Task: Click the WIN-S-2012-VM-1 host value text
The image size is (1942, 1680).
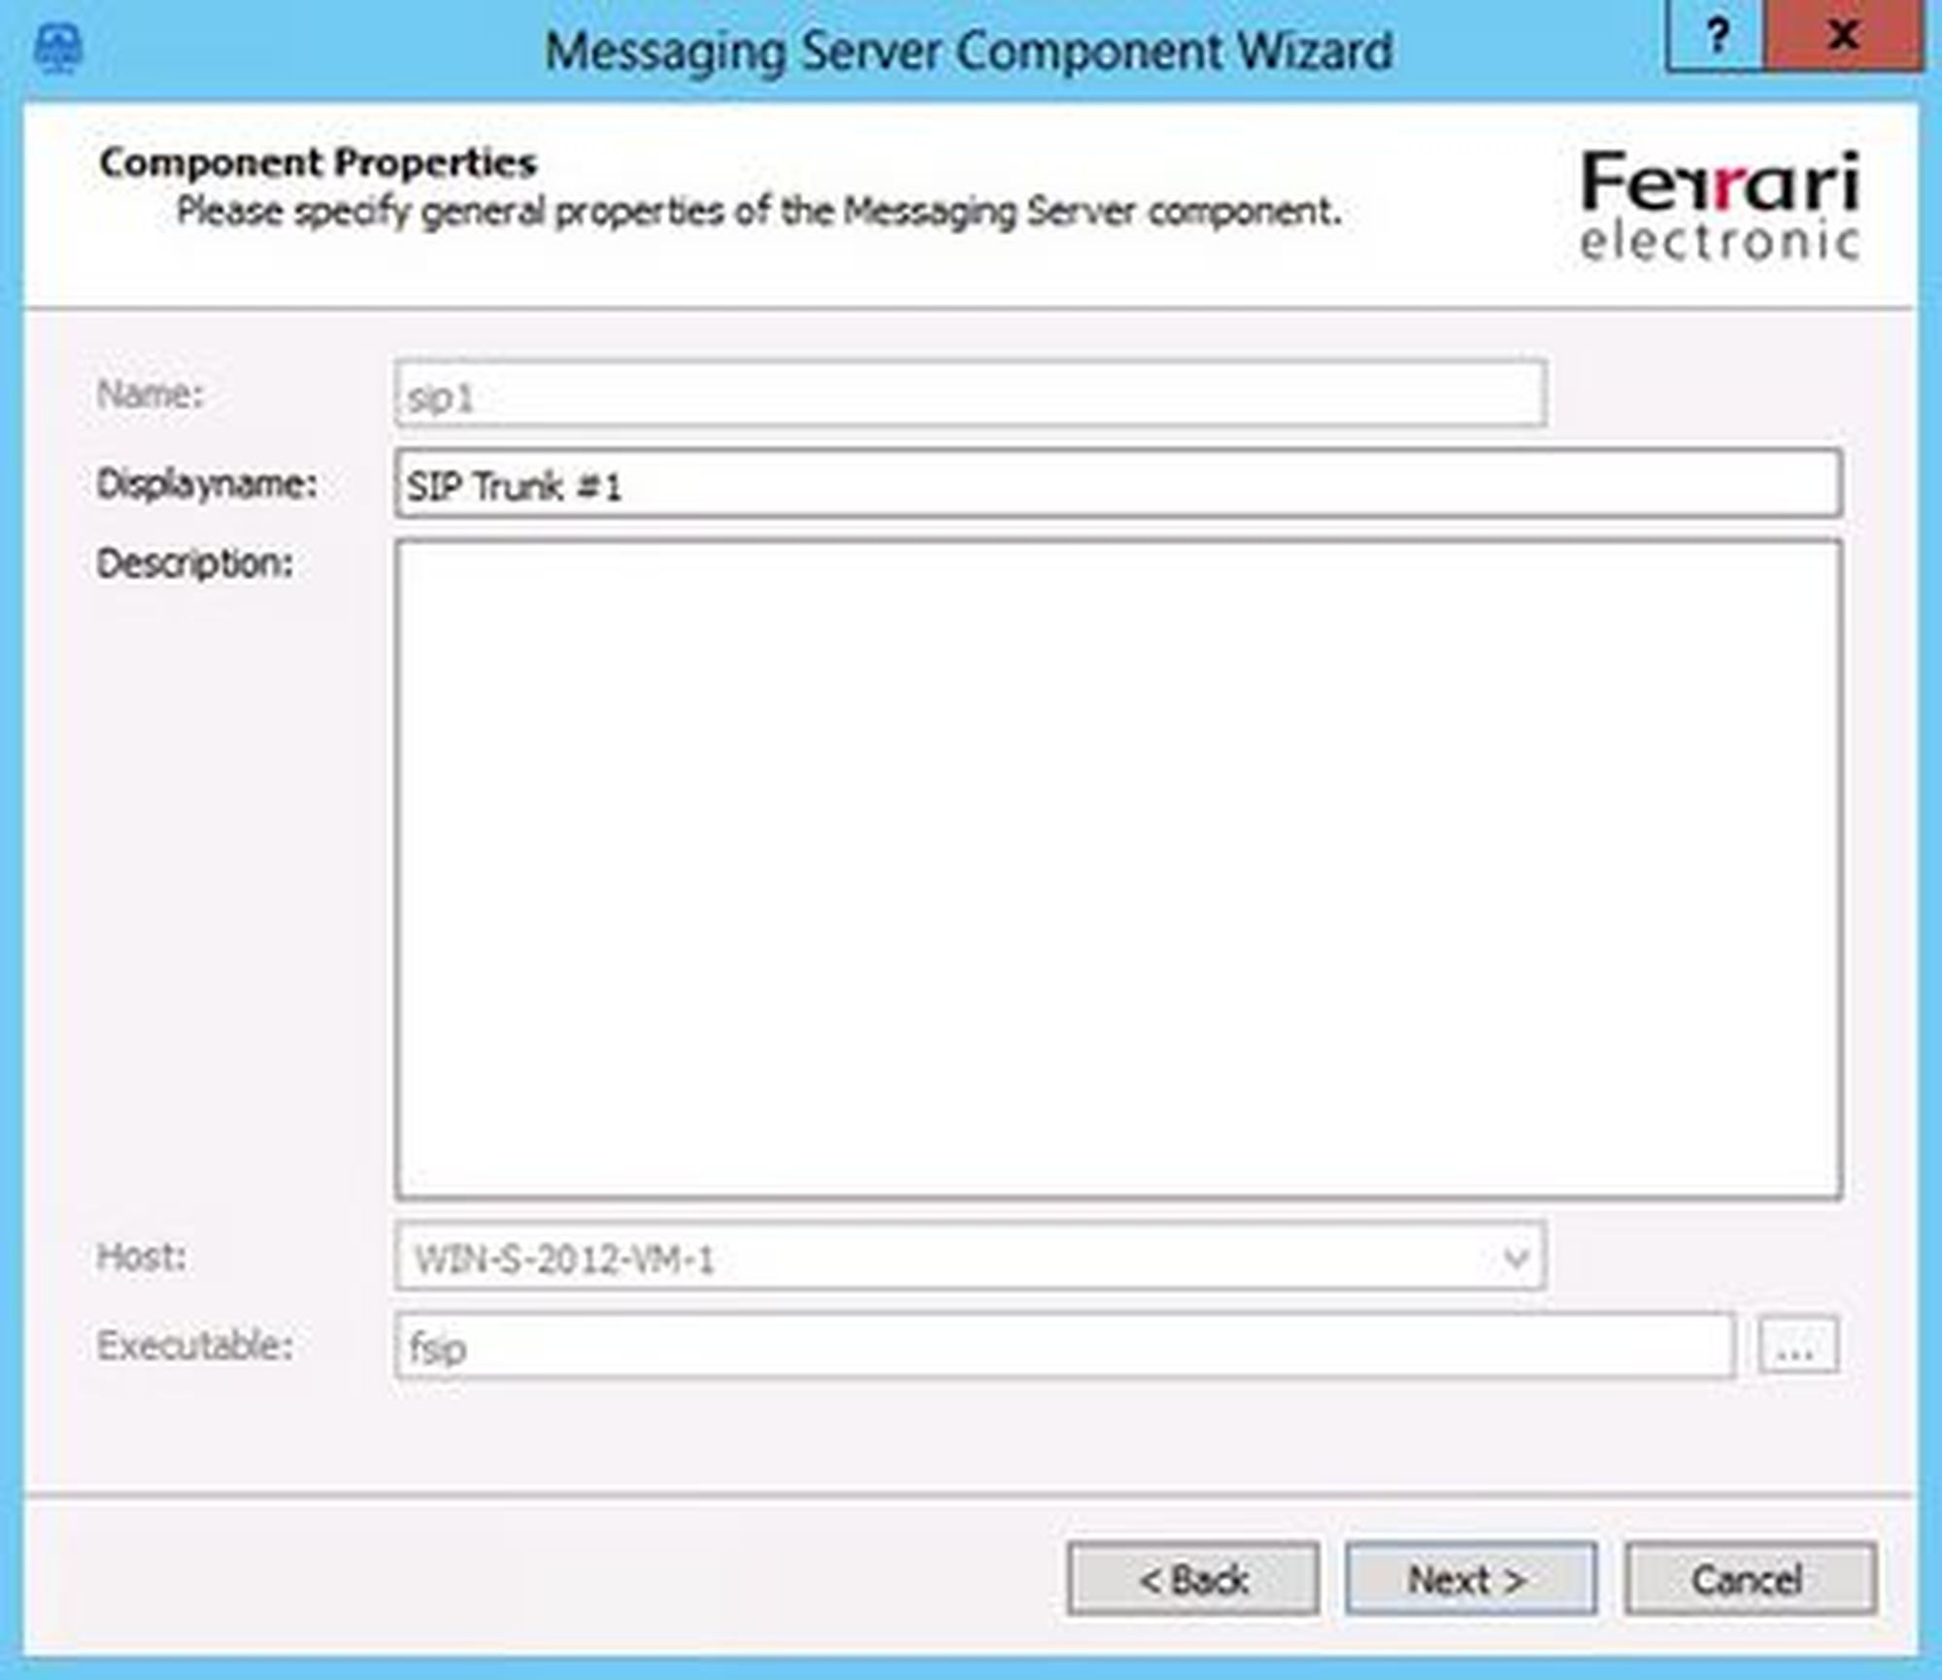Action: coord(564,1260)
